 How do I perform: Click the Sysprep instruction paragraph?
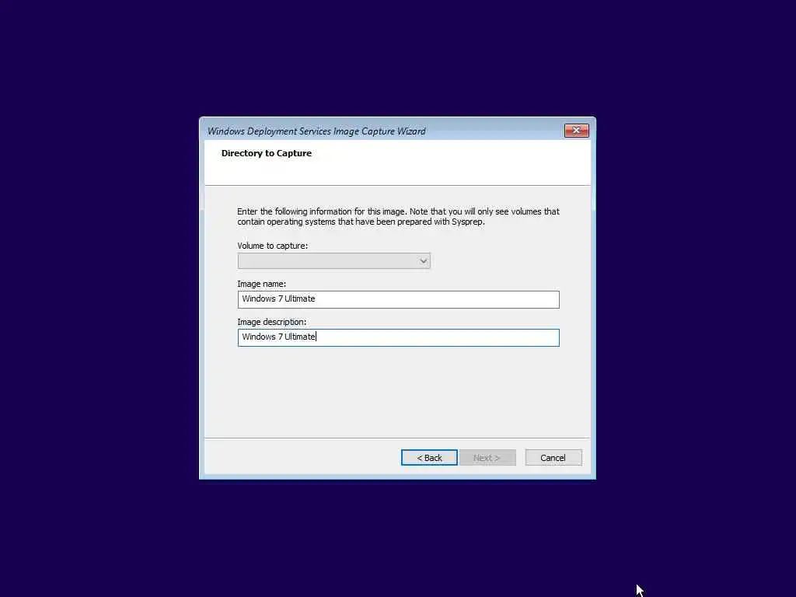pyautogui.click(x=398, y=217)
